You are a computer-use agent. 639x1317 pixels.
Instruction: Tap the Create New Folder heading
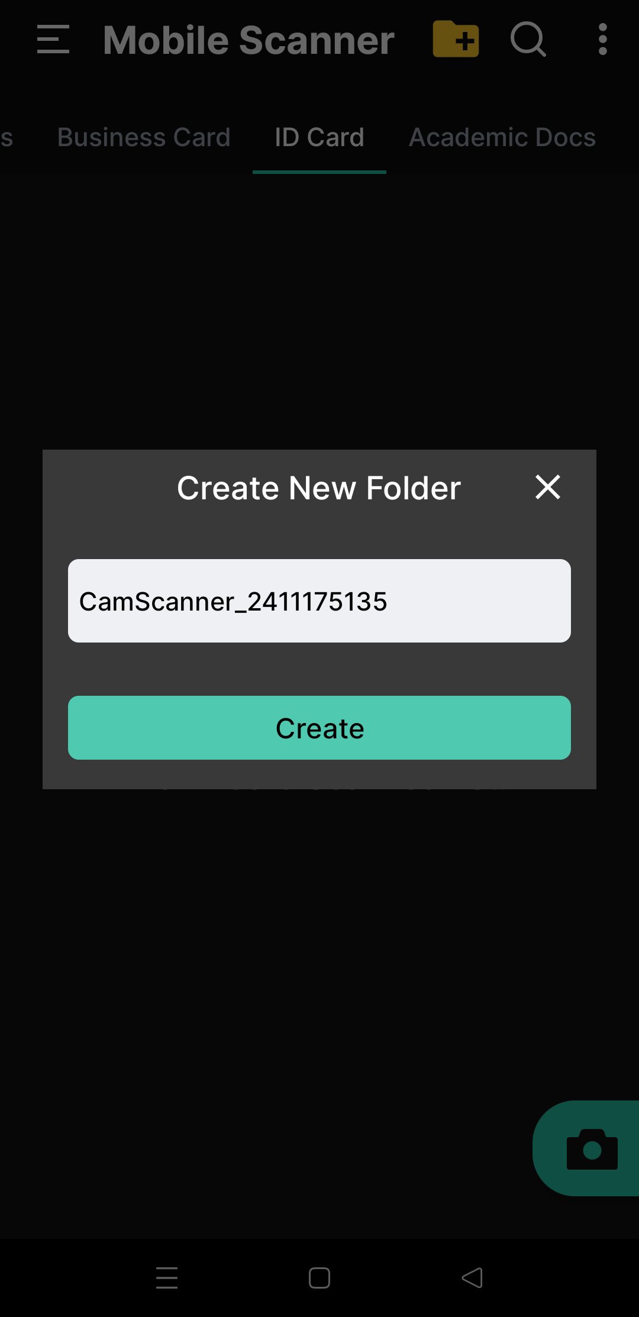(319, 488)
